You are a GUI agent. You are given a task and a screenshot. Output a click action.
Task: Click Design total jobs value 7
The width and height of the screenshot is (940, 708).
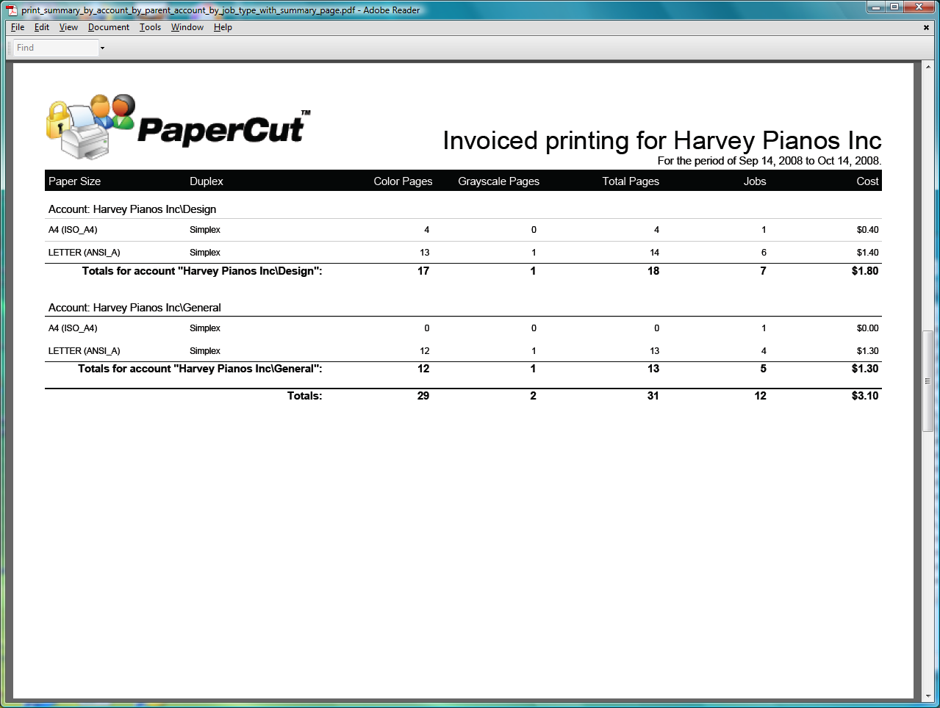(763, 271)
